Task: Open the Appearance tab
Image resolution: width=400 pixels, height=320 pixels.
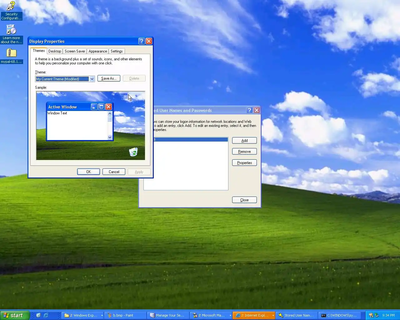Action: pyautogui.click(x=97, y=51)
